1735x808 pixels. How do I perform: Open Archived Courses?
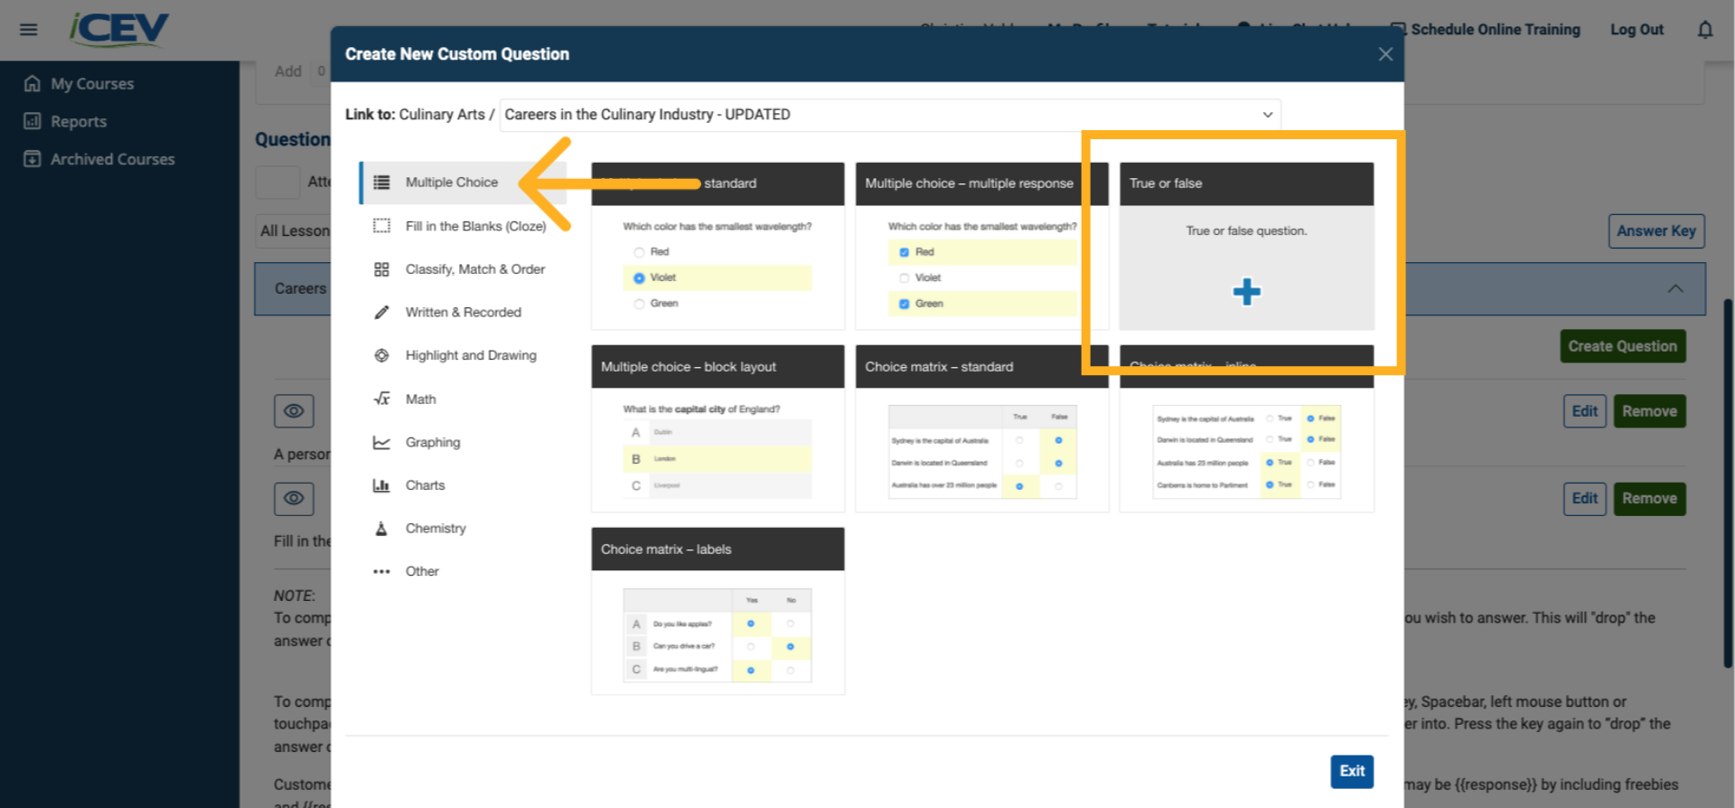tap(113, 159)
